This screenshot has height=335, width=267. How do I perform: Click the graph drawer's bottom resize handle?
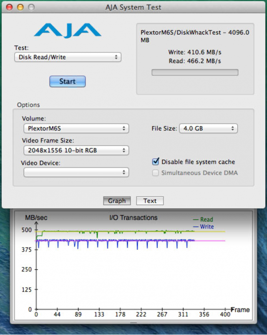[133, 322]
